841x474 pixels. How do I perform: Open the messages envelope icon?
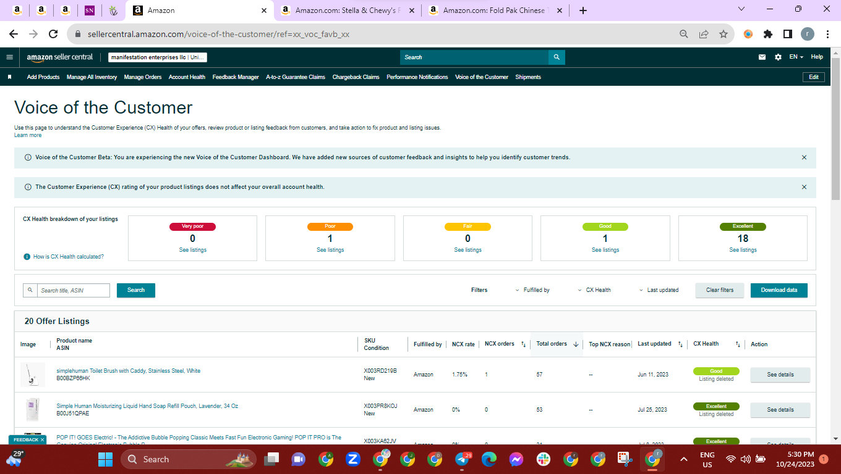(762, 57)
